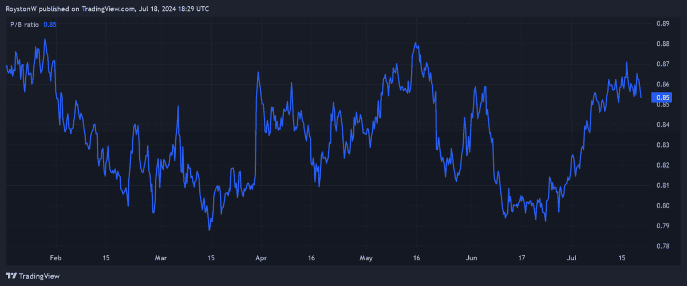The image size is (687, 286).
Task: Click the 0.78 price axis label
Action: tap(662, 246)
